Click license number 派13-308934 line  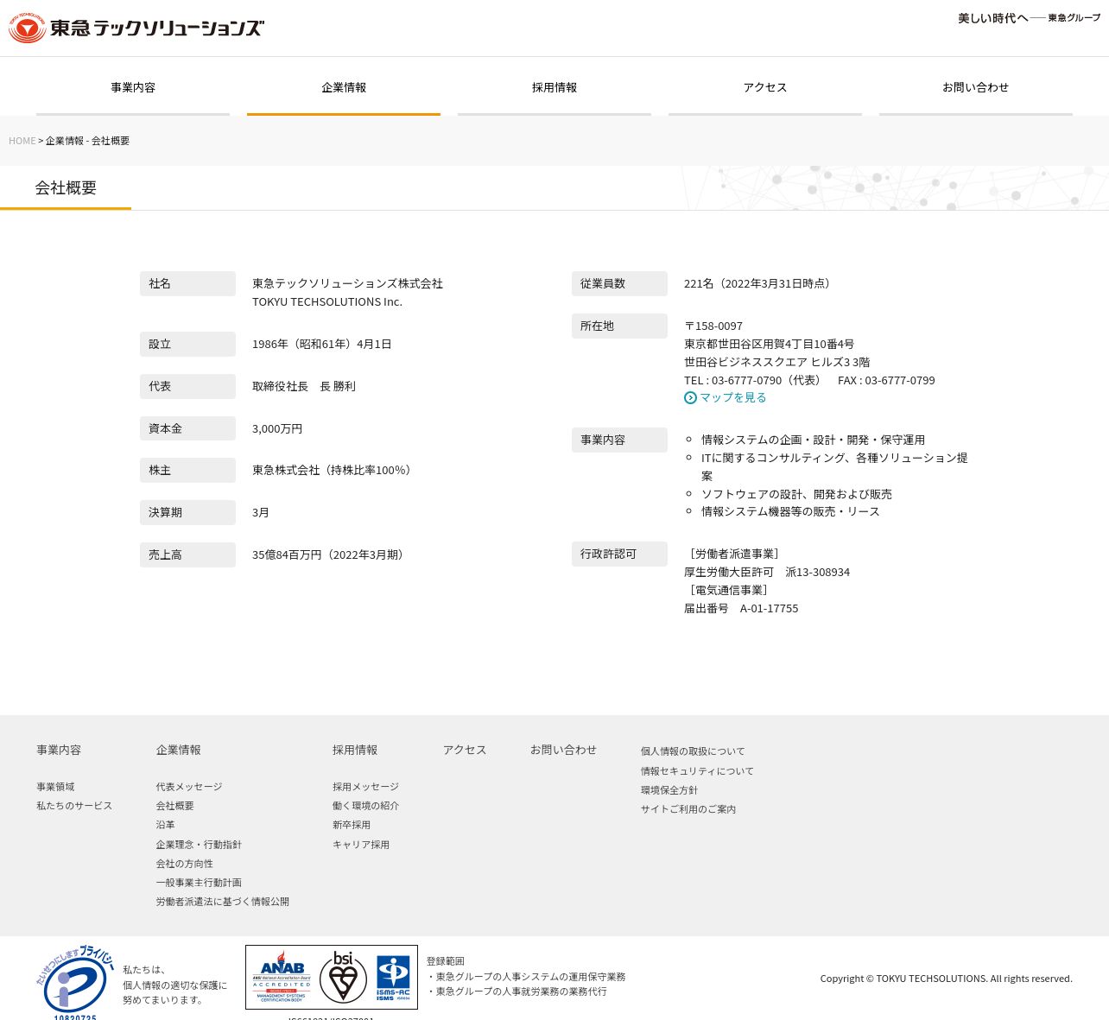click(x=767, y=573)
